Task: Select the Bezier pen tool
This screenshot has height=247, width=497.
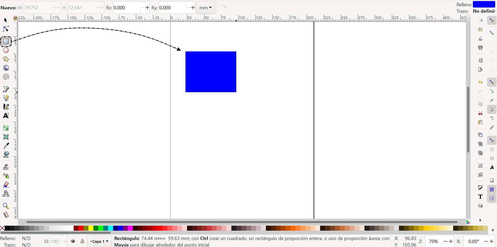Action: (6, 89)
